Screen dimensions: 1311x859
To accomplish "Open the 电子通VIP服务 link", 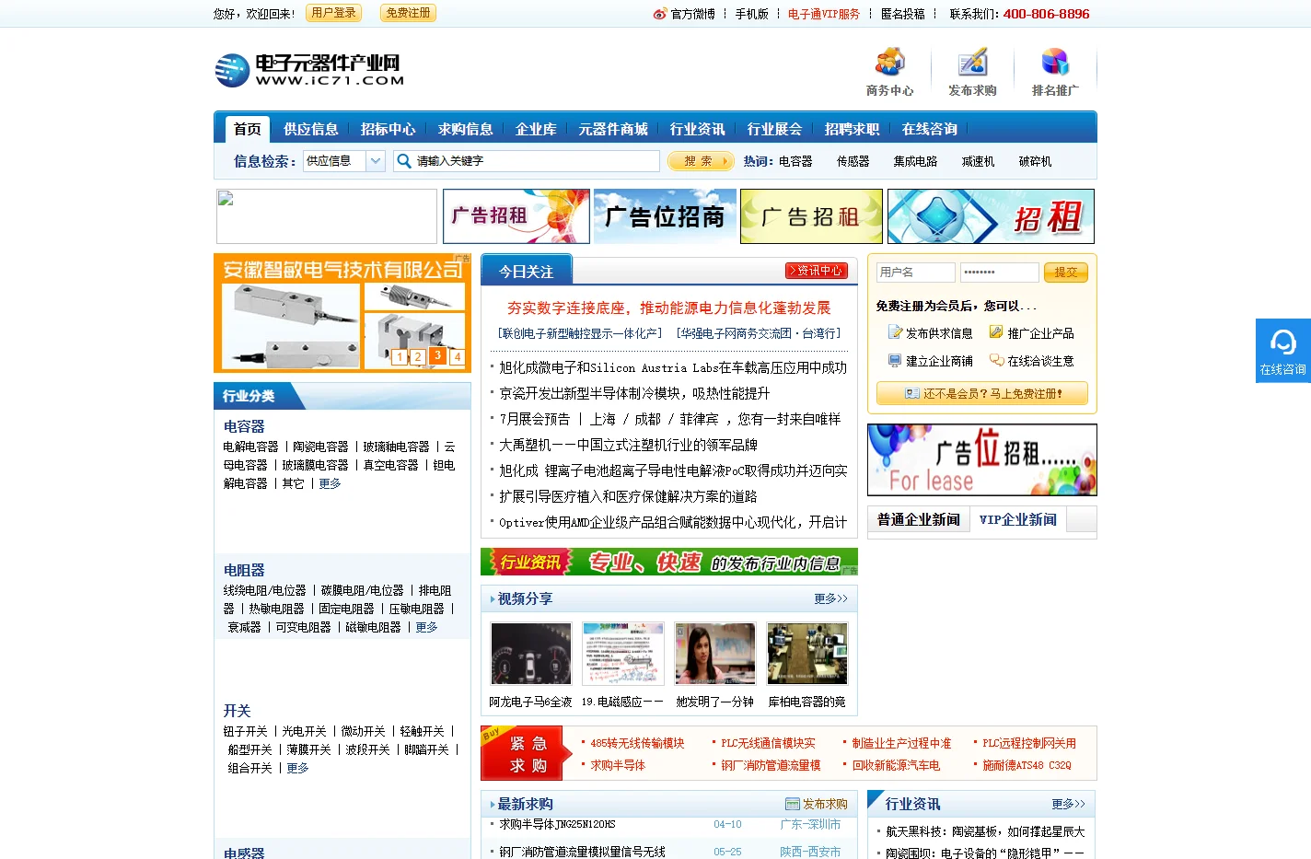I will point(824,14).
